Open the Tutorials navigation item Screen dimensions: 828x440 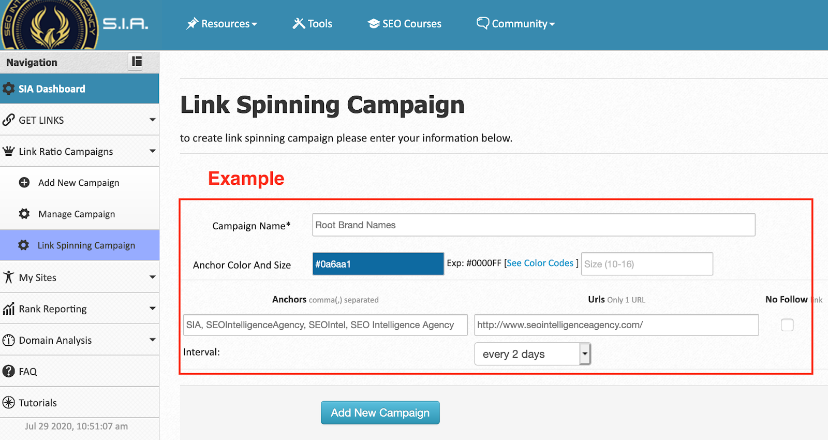80,402
